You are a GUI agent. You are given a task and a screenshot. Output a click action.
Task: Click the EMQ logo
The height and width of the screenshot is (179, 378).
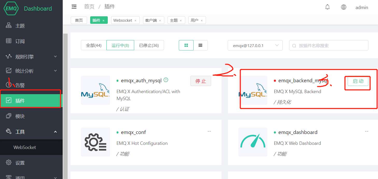pyautogui.click(x=11, y=8)
